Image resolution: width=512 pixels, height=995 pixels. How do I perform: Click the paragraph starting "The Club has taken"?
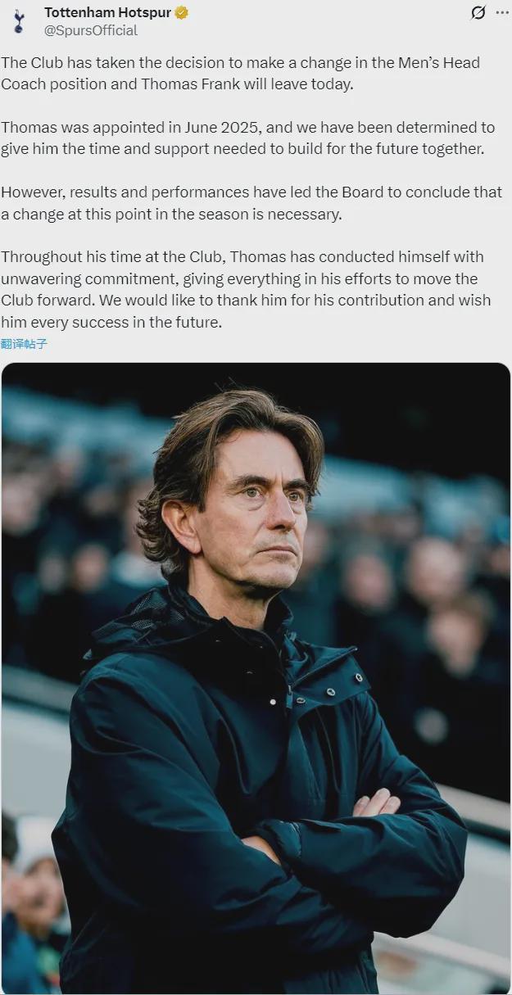point(240,74)
